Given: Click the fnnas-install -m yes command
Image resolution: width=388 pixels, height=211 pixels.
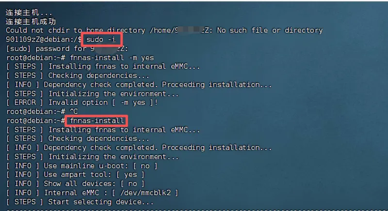Looking at the screenshot, I should (112, 58).
